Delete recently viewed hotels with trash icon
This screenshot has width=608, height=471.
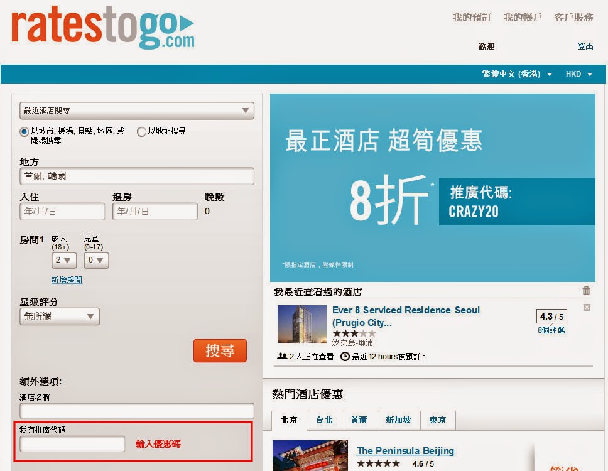[586, 291]
